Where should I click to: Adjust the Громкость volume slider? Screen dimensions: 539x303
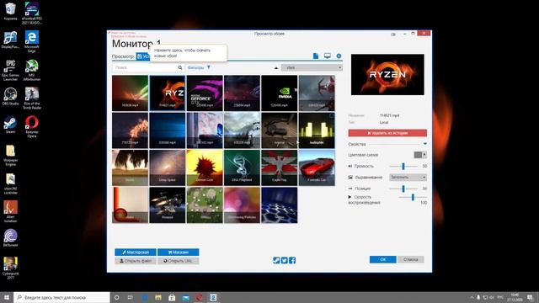[x=403, y=167]
